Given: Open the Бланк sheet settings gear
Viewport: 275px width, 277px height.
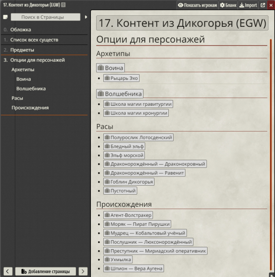Looking at the screenshot, I should pos(222,5).
